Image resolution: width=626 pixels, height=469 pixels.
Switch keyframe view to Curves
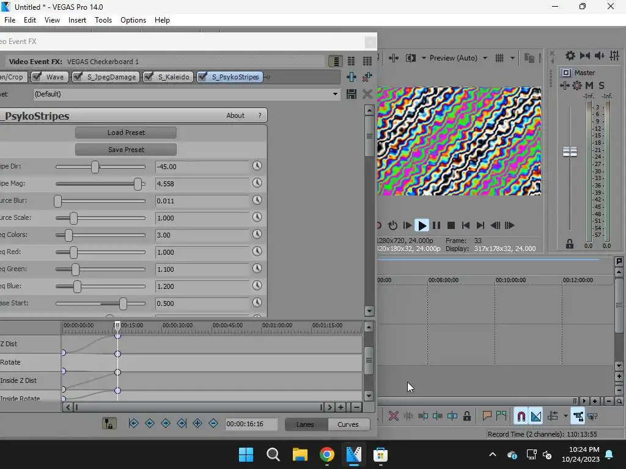tap(348, 424)
